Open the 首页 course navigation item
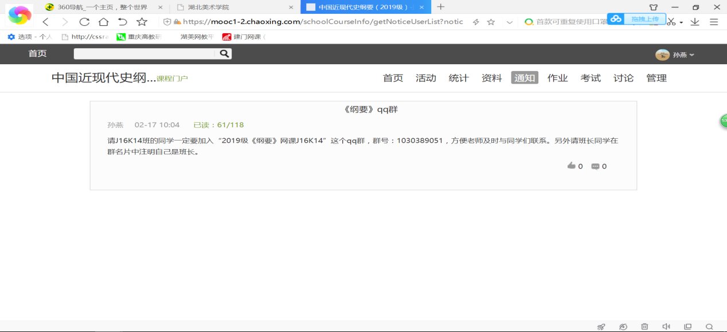The height and width of the screenshot is (332, 727). [393, 78]
